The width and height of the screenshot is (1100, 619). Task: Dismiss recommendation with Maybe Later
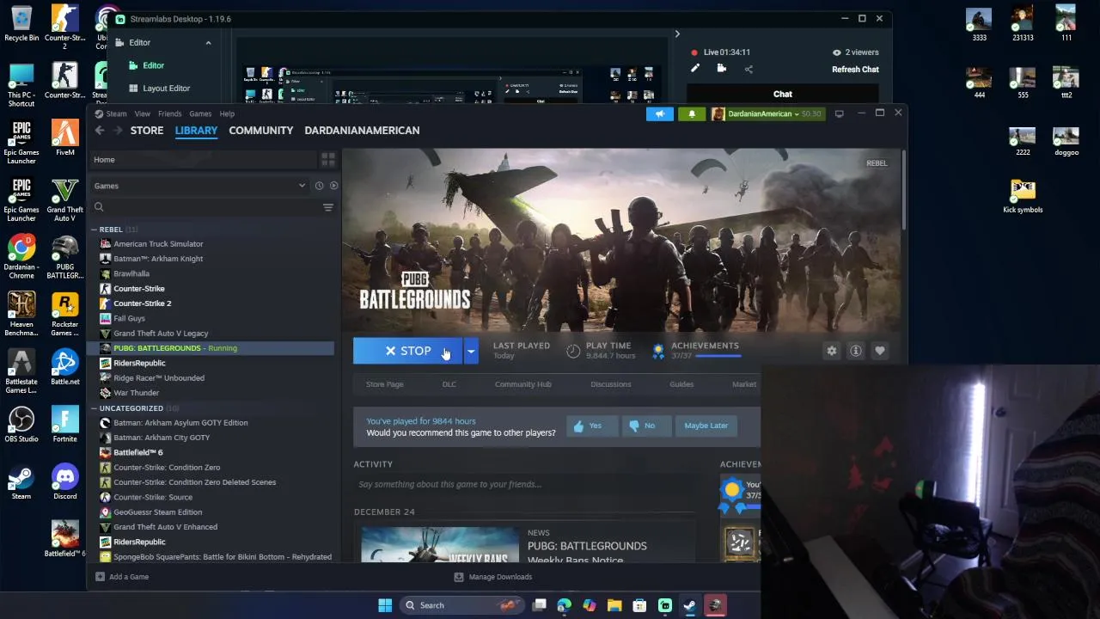pos(706,426)
